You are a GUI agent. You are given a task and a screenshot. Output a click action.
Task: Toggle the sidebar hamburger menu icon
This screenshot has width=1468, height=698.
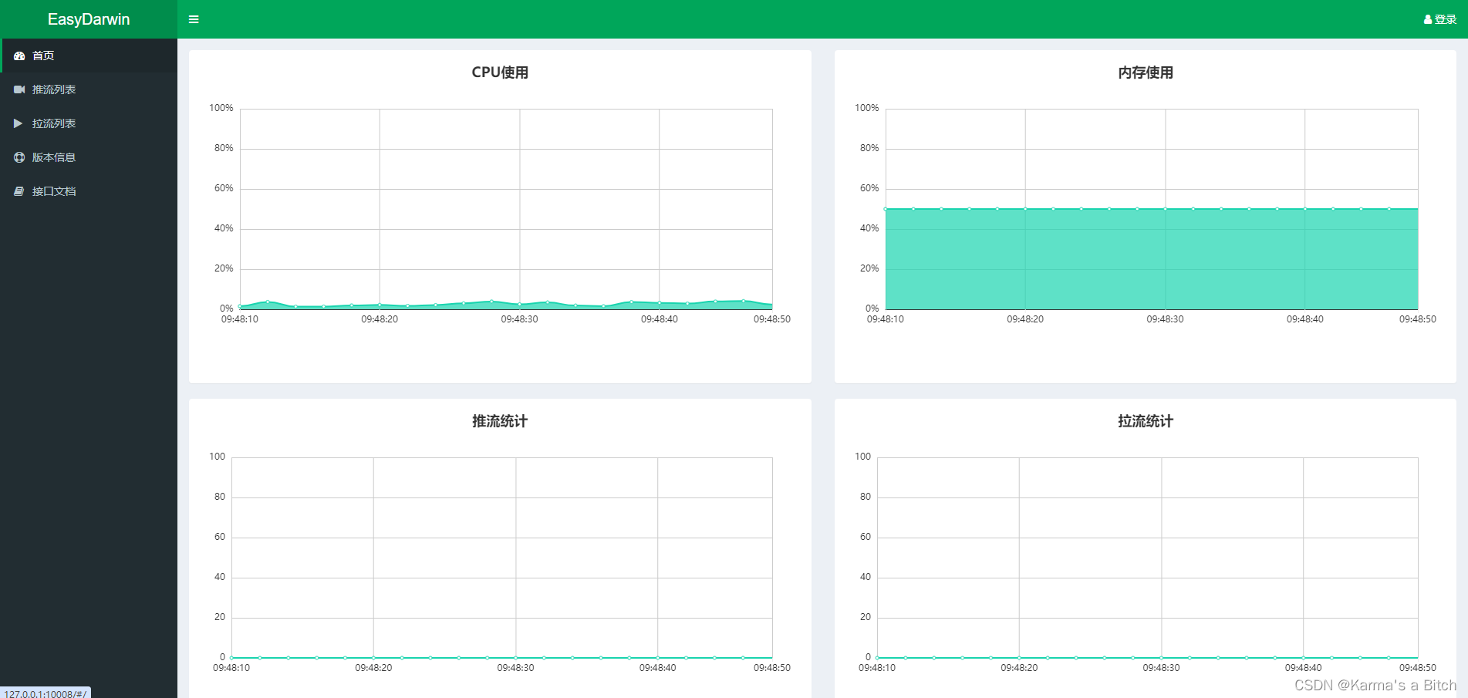[x=194, y=19]
